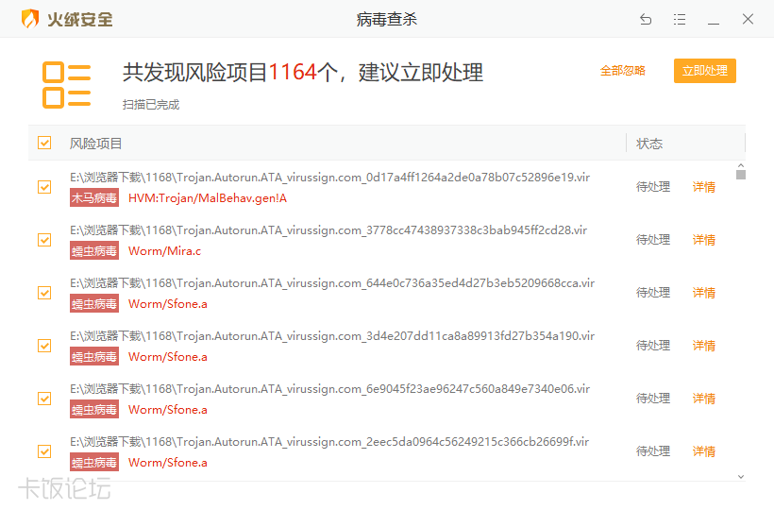Viewport: 774px width, 510px height.
Task: Open 详情 for the first Trojan item
Action: 704,187
